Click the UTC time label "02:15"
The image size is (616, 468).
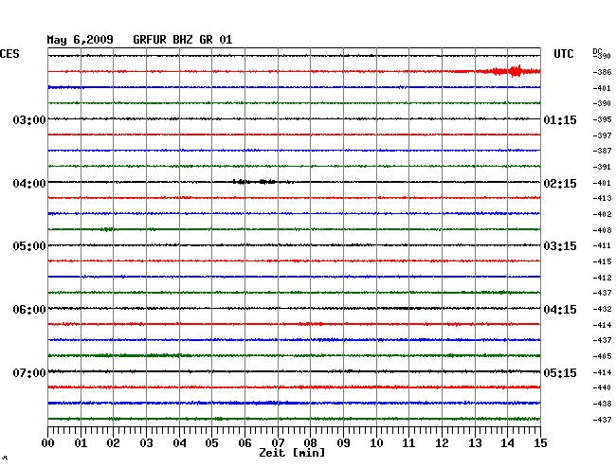pos(560,184)
